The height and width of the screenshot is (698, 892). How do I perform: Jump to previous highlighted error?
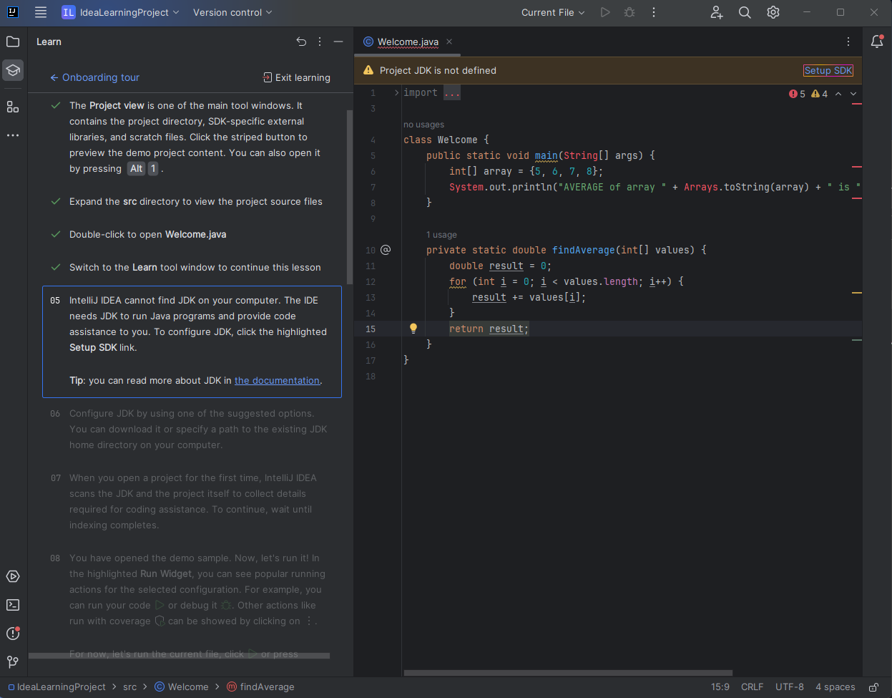pos(838,94)
